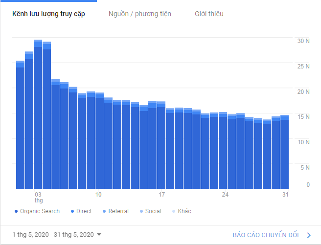The height and width of the screenshot is (245, 321).
Task: Click the Referral legend dot
Action: (104, 211)
